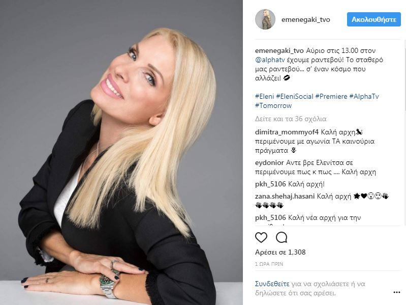Follow the account via the Ακολουθήστε button

373,19
